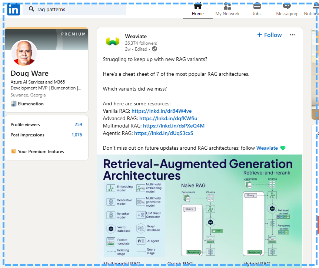Click the globe visibility icon on post
Viewport: 319px width, 268px height.
[x=154, y=49]
